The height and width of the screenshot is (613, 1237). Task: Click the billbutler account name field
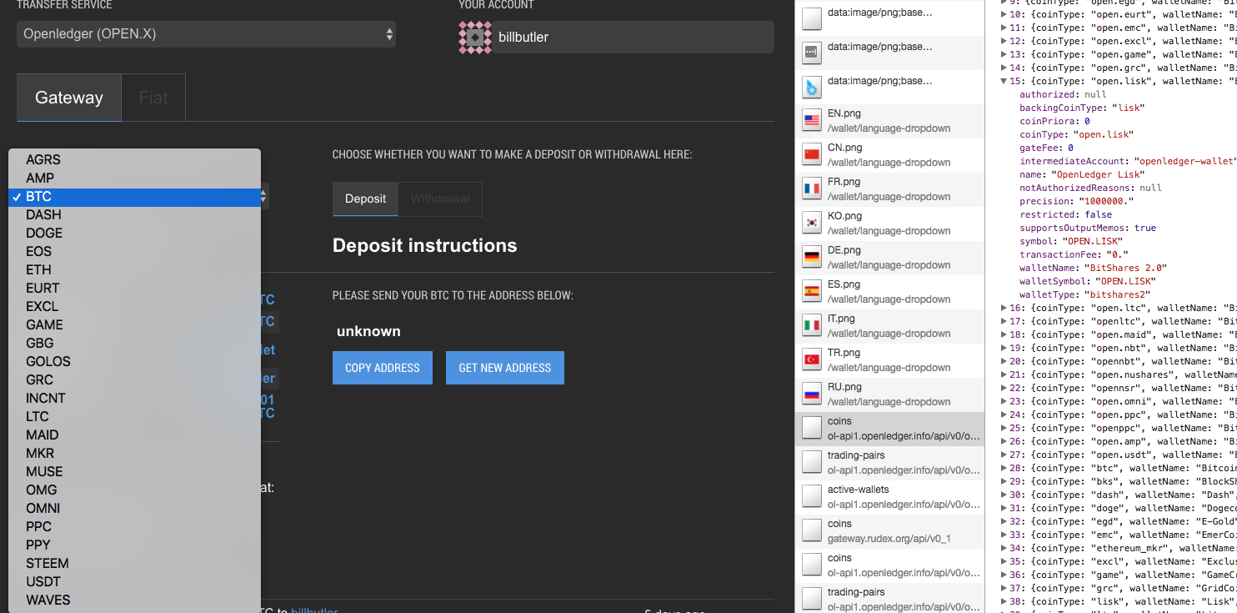633,38
